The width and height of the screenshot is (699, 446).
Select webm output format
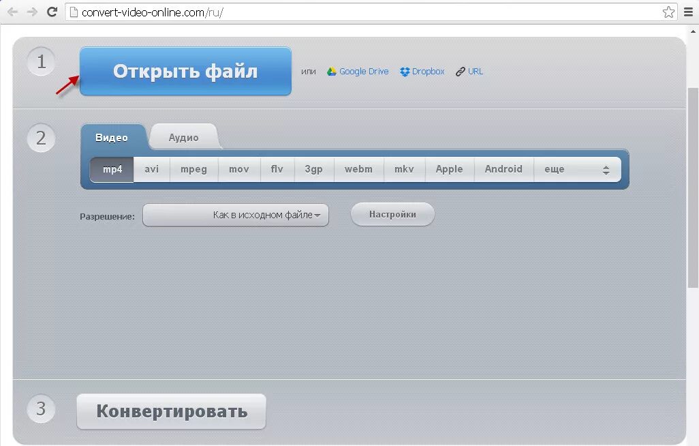click(x=359, y=169)
